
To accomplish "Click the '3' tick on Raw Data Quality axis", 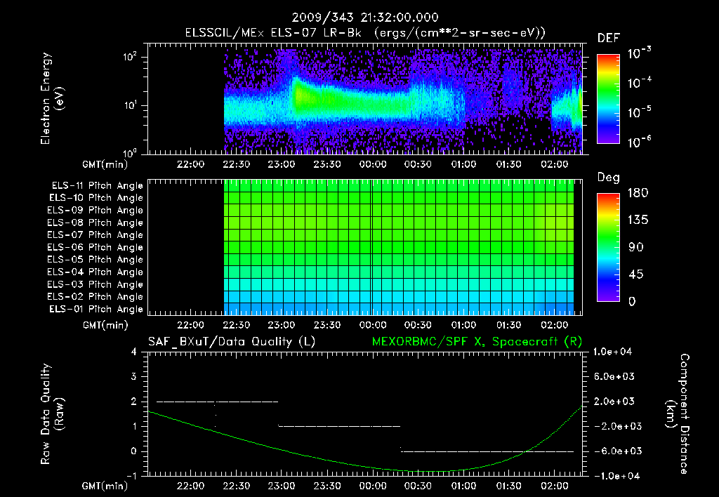I will coord(134,376).
